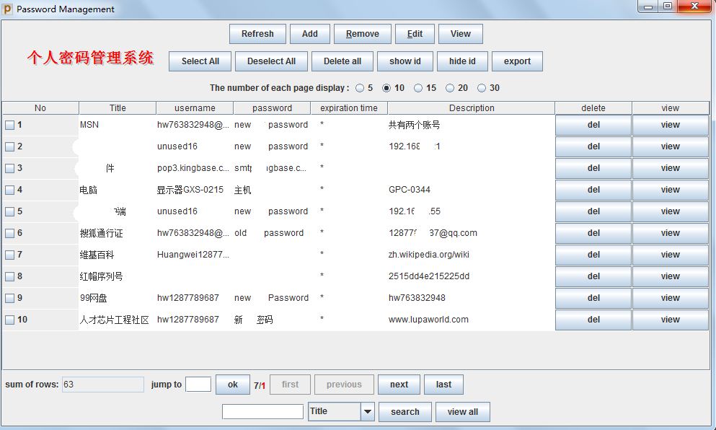Screen dimensions: 716x430
Task: Click Huangwei12877... username cell
Action: 193,255
